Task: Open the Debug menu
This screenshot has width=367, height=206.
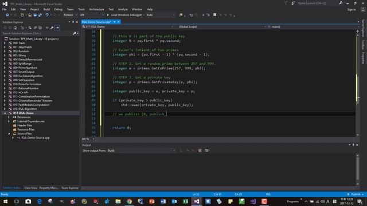Action: (x=58, y=9)
